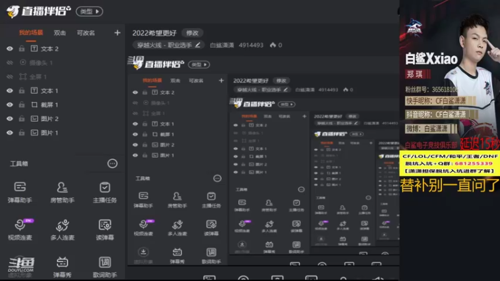Open the 弹幕助手 tool
Viewport: 500px width, 281px height.
coord(20,192)
